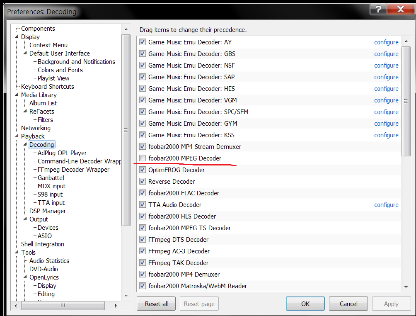This screenshot has height=316, width=416.
Task: Click decoder list scroll-up arrow
Action: [406, 41]
